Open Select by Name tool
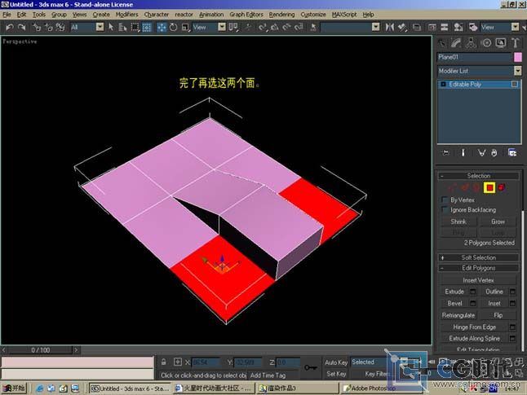 tap(122, 27)
